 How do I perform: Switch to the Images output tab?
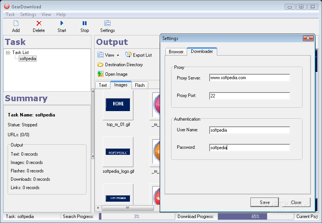point(121,85)
